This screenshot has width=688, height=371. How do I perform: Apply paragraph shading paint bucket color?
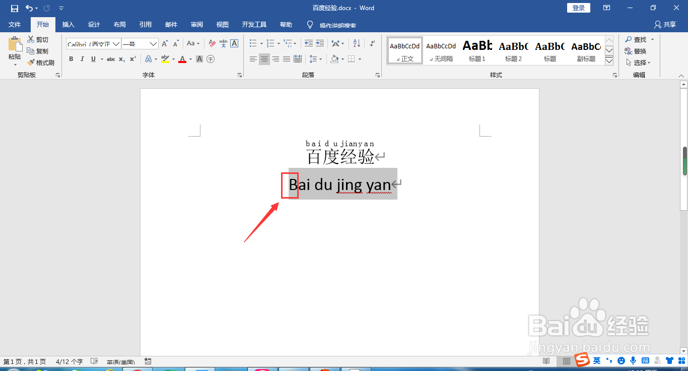click(334, 59)
